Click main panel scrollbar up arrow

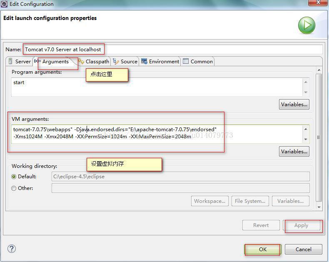[x=319, y=70]
